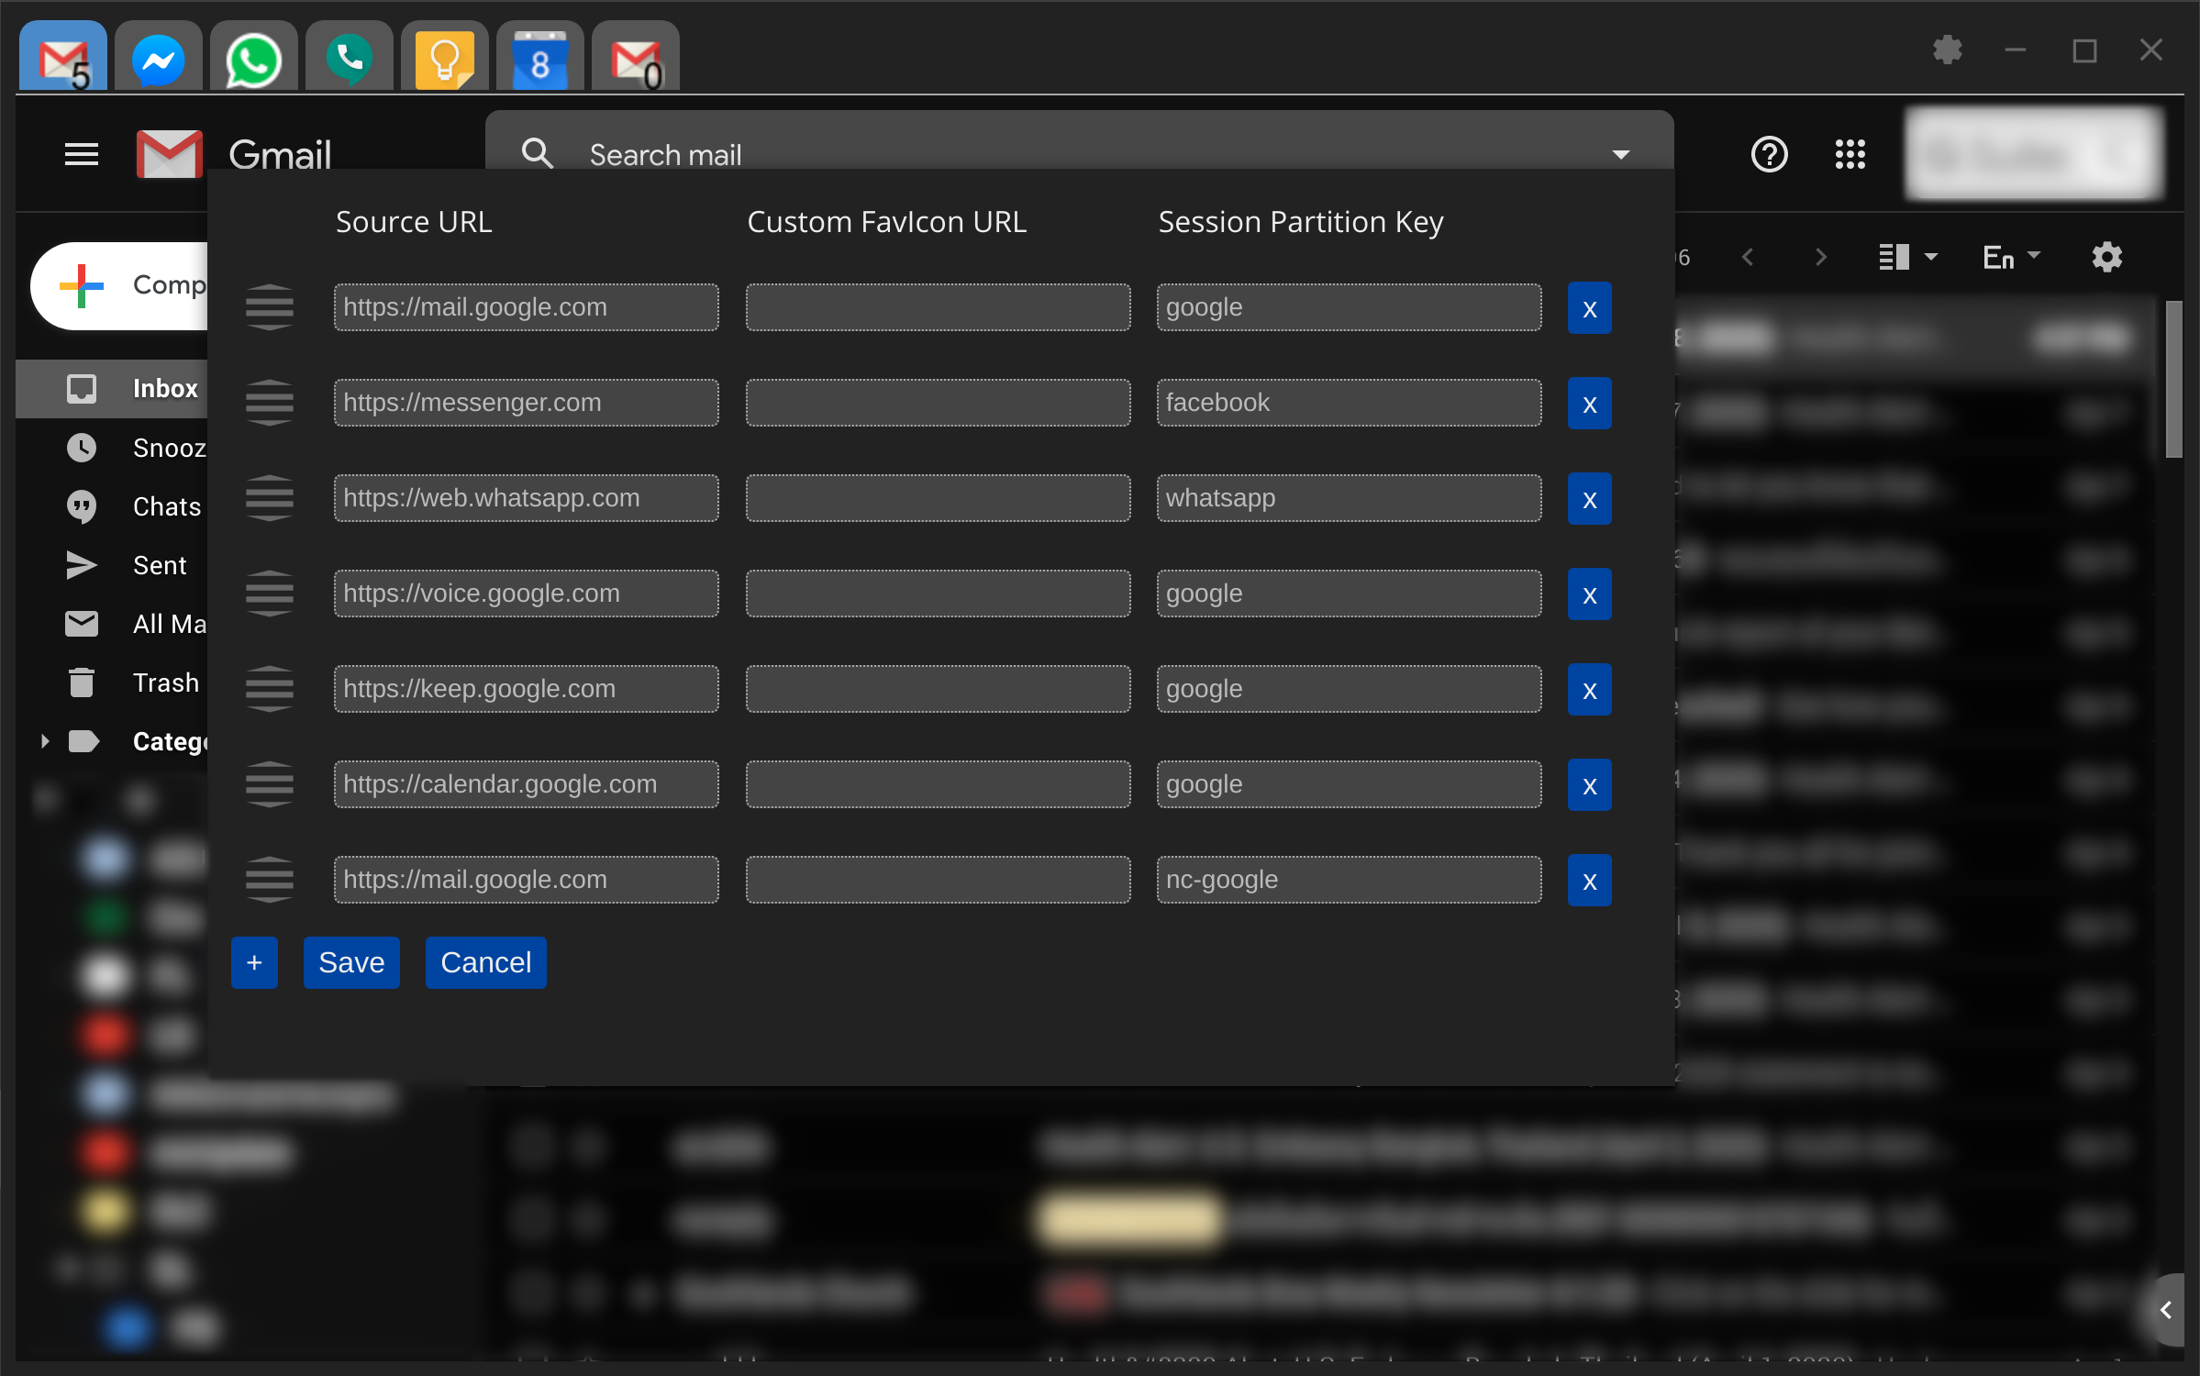Remove the messenger.com row
The height and width of the screenshot is (1376, 2200).
click(x=1589, y=404)
